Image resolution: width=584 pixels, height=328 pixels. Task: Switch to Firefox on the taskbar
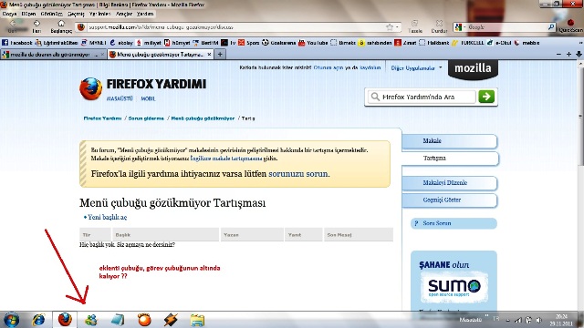(x=65, y=320)
